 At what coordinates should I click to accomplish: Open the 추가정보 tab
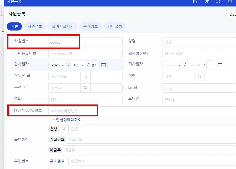click(x=90, y=26)
